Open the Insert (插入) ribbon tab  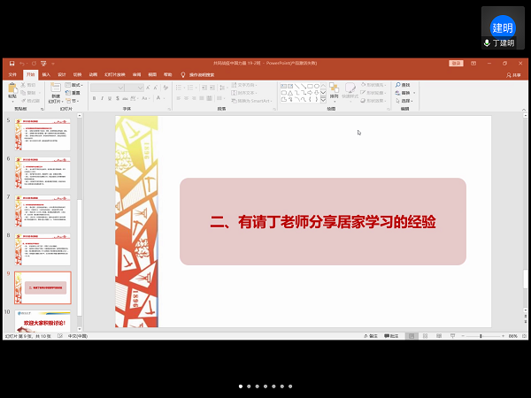click(46, 74)
